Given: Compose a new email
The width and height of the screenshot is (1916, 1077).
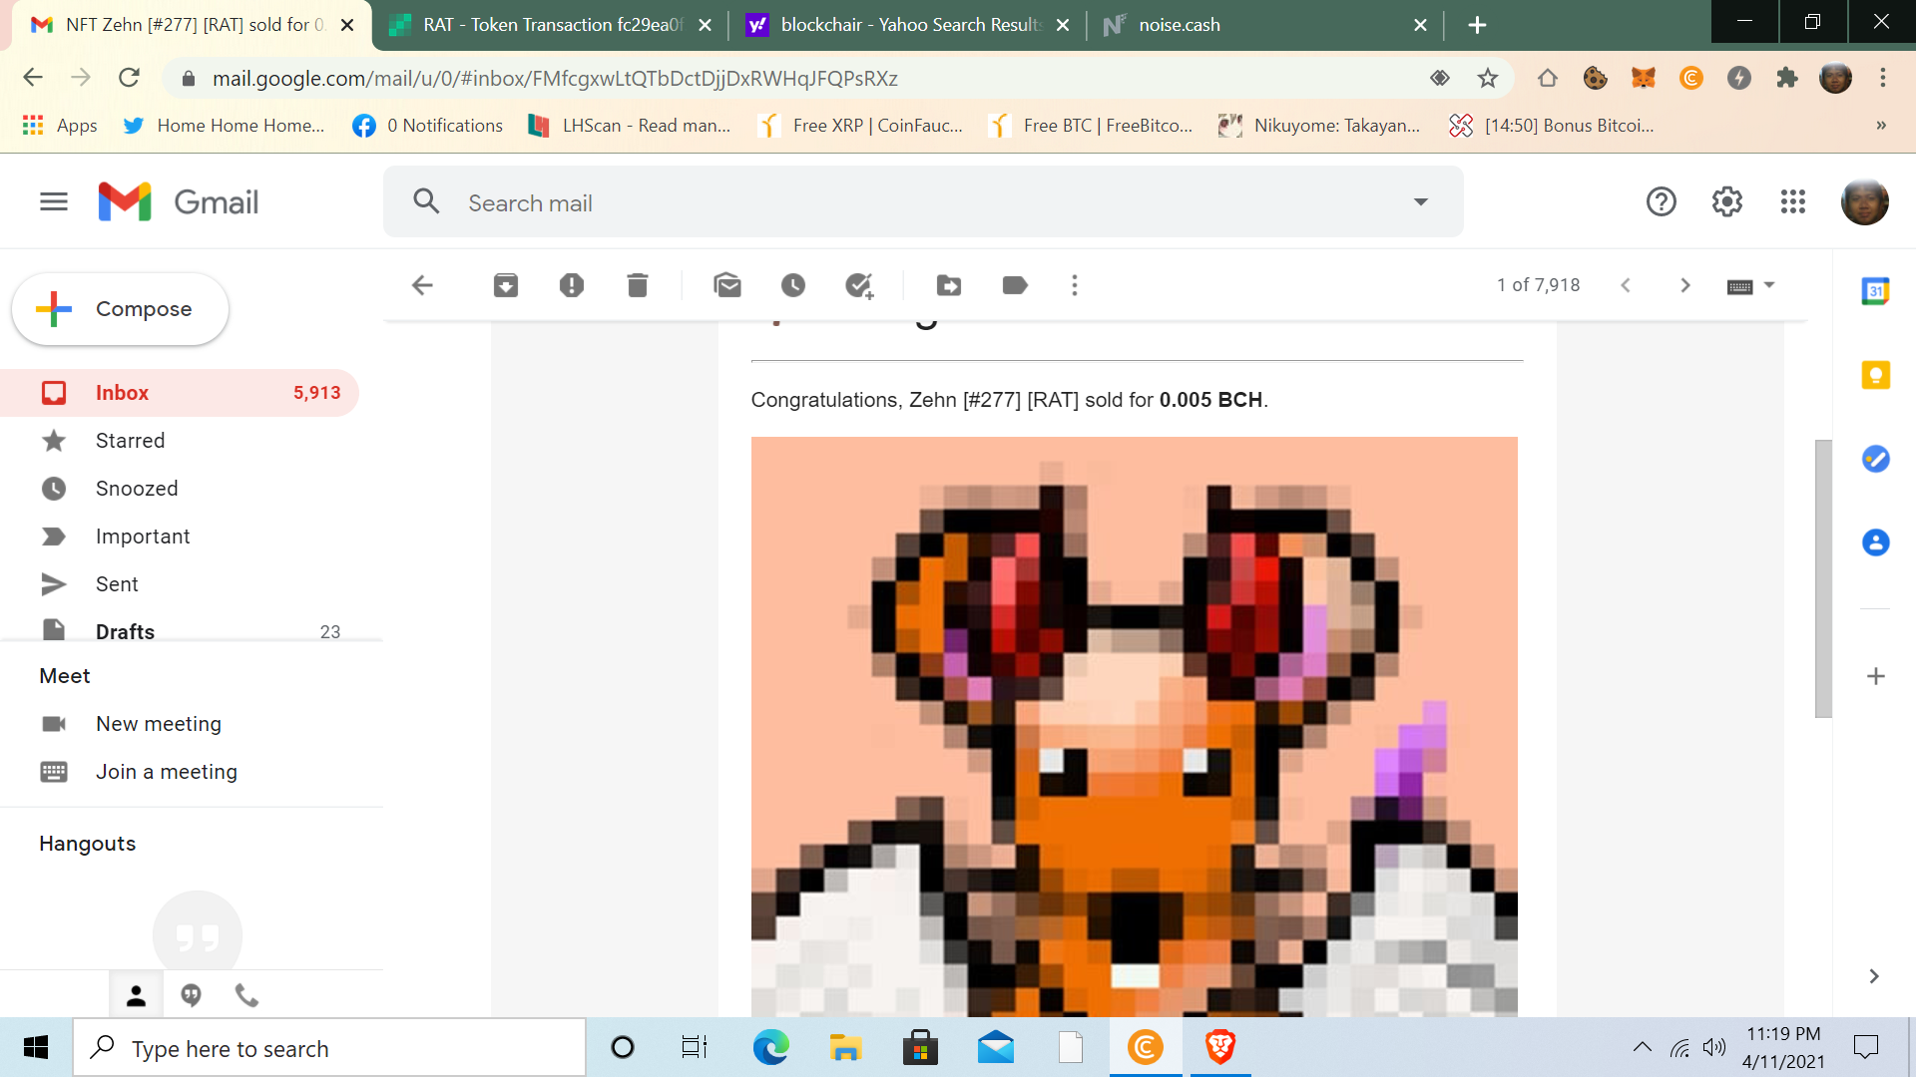Looking at the screenshot, I should coord(120,309).
